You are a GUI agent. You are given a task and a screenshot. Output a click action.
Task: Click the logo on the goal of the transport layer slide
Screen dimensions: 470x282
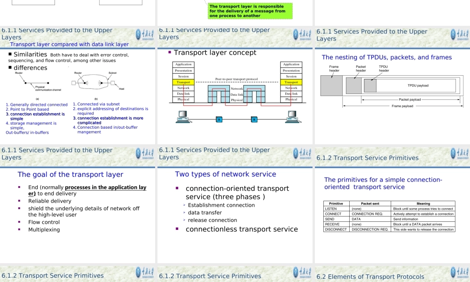pyautogui.click(x=144, y=154)
